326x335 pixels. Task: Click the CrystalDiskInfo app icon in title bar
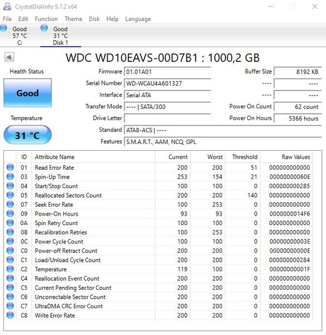(7, 6)
